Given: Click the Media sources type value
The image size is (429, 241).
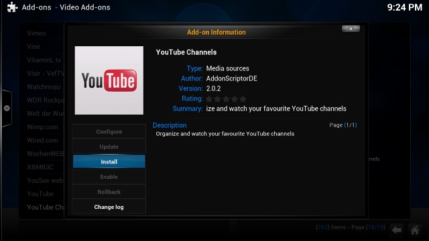Looking at the screenshot, I should (x=228, y=68).
